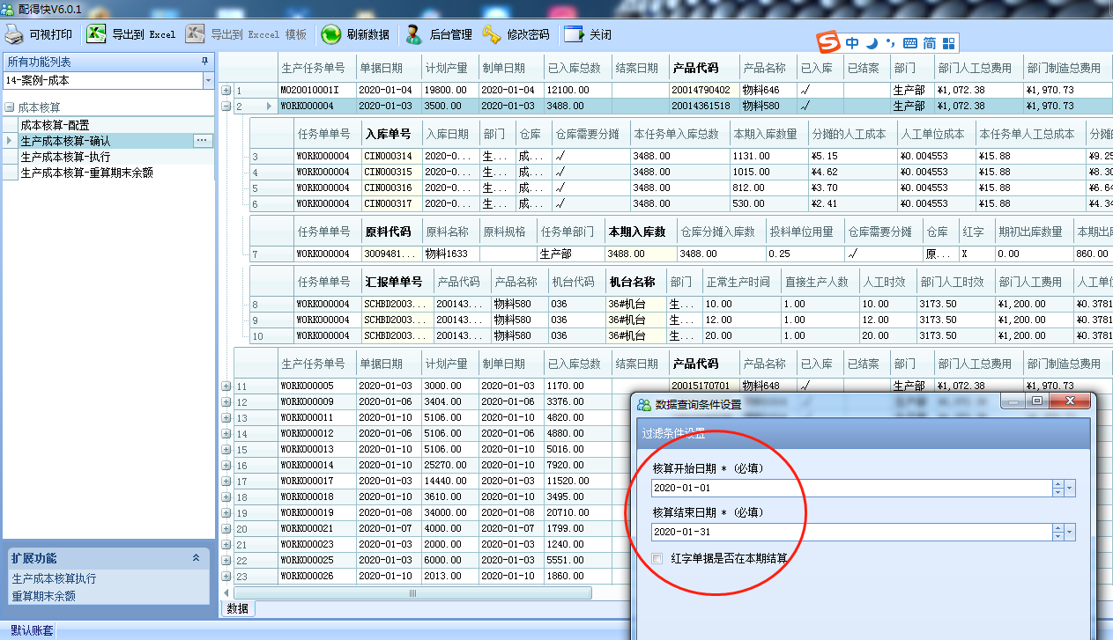Select cell WORK000026
This screenshot has height=640, width=1113.
point(317,576)
